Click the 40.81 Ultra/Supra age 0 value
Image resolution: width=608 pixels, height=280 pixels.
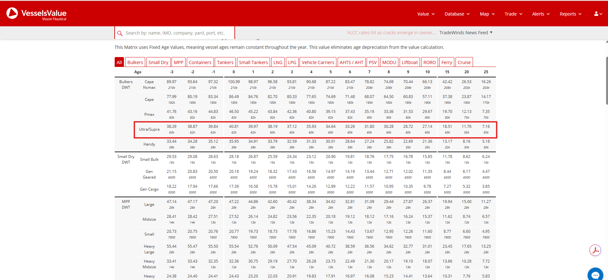point(234,127)
